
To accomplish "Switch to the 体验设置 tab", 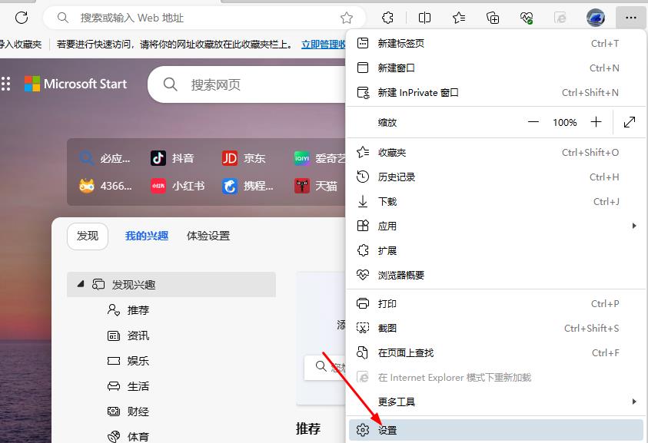I will 208,236.
